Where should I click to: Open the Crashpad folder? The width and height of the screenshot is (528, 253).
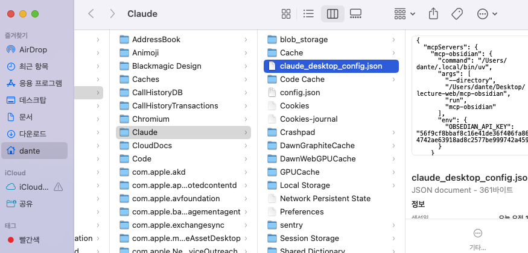(331, 133)
